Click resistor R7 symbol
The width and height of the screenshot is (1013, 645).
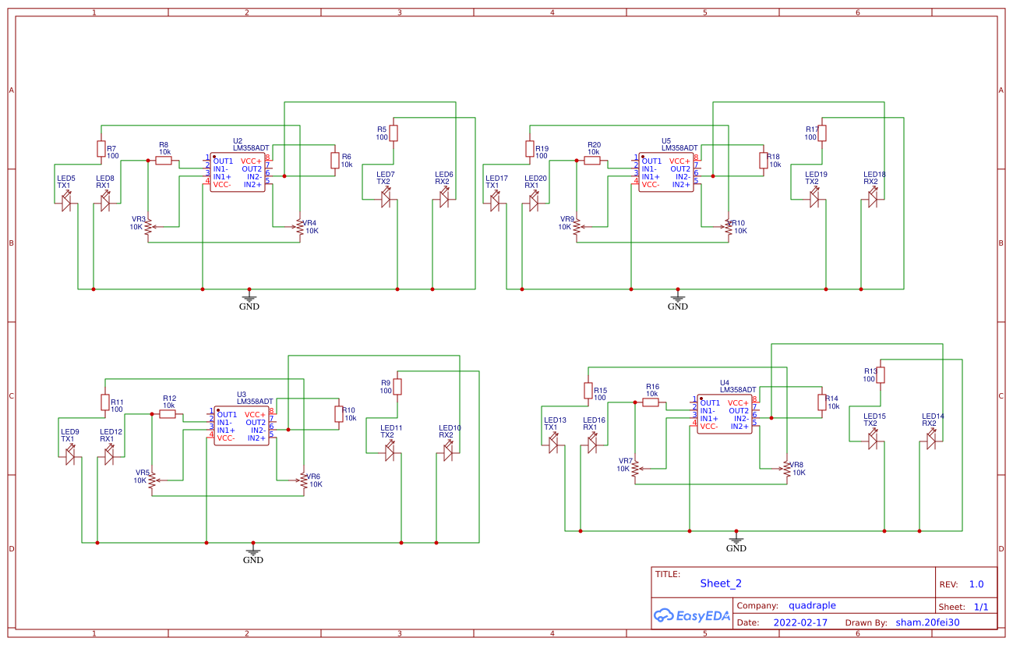pos(101,148)
